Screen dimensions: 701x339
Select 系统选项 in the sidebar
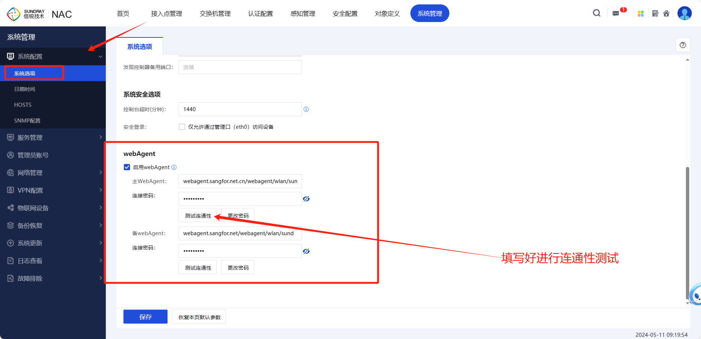[x=53, y=73]
